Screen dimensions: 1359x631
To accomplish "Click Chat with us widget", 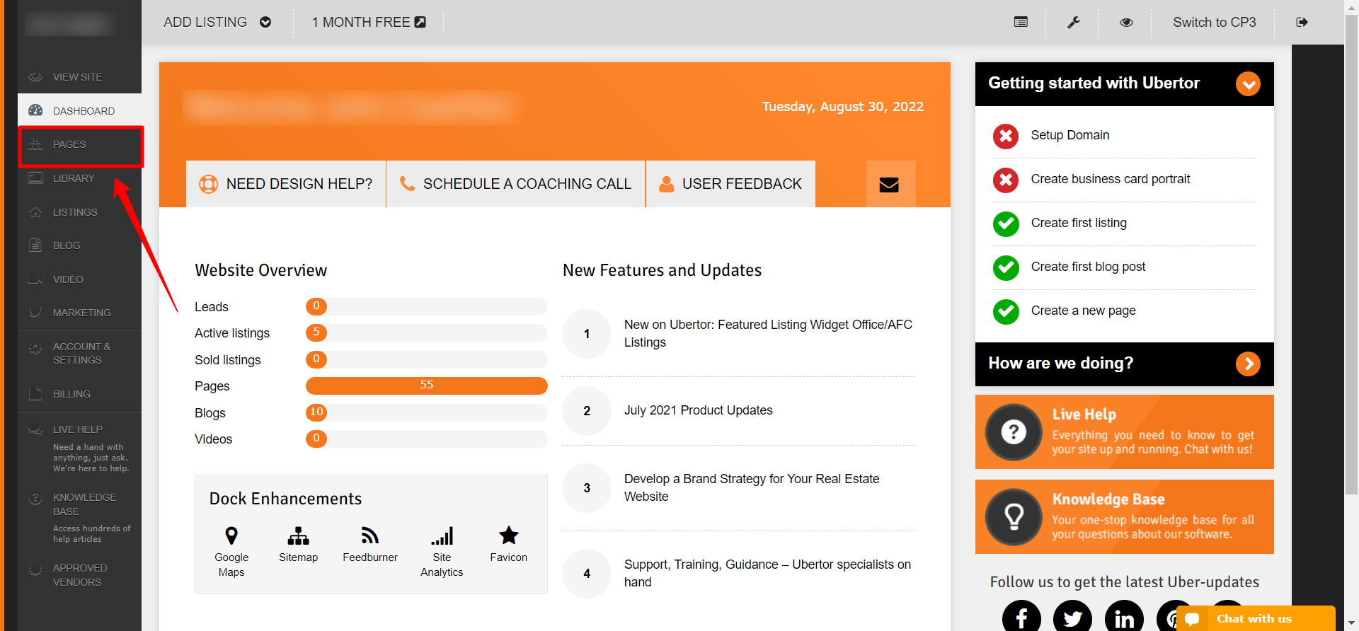I will pos(1256,618).
